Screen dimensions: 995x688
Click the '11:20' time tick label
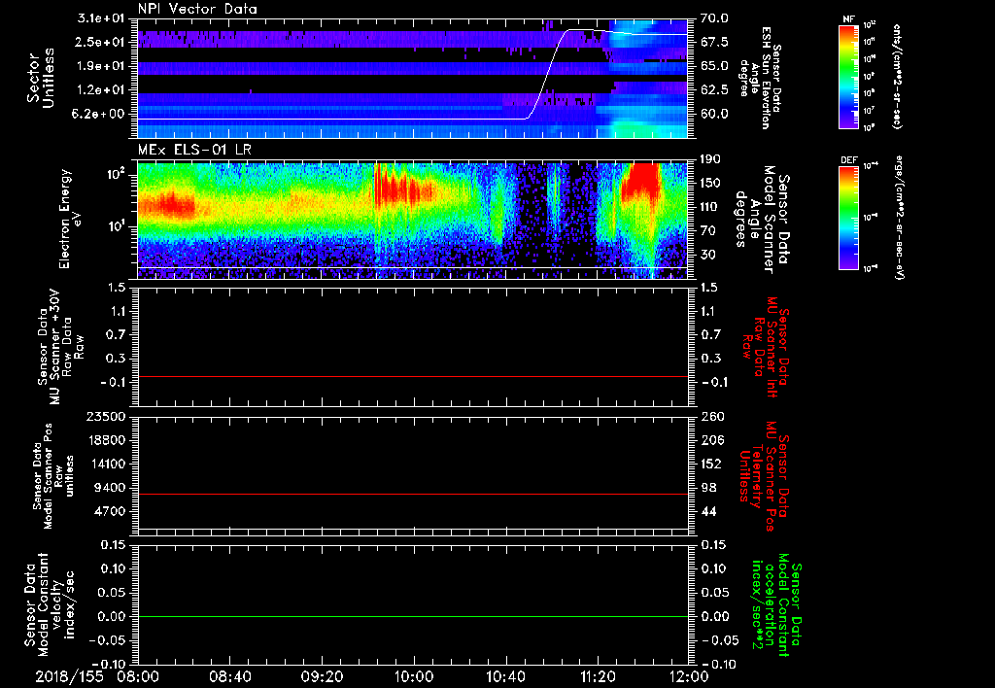click(598, 676)
